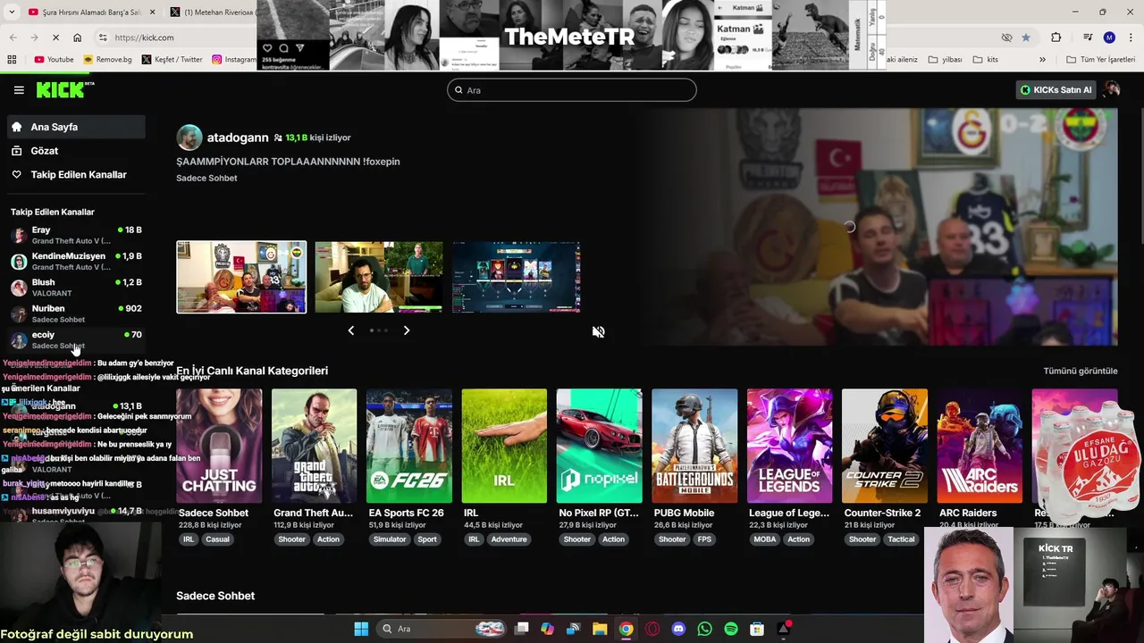Open Takip Edilen Kanallar sidebar item

pos(76,175)
